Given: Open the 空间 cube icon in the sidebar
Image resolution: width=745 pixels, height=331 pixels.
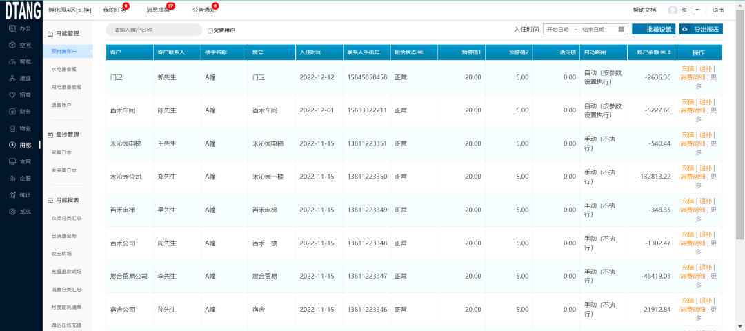Looking at the screenshot, I should click(x=13, y=45).
